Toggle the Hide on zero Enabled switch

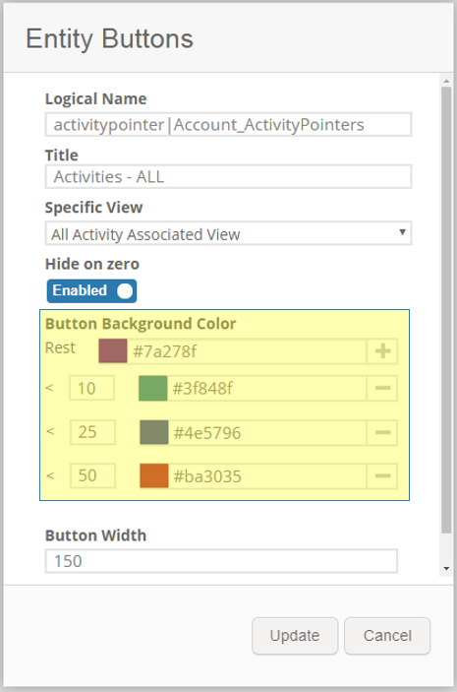click(x=91, y=290)
